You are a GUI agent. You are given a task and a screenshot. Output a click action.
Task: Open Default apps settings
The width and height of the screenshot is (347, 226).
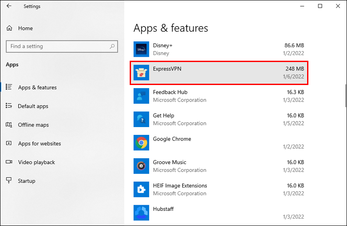point(33,106)
